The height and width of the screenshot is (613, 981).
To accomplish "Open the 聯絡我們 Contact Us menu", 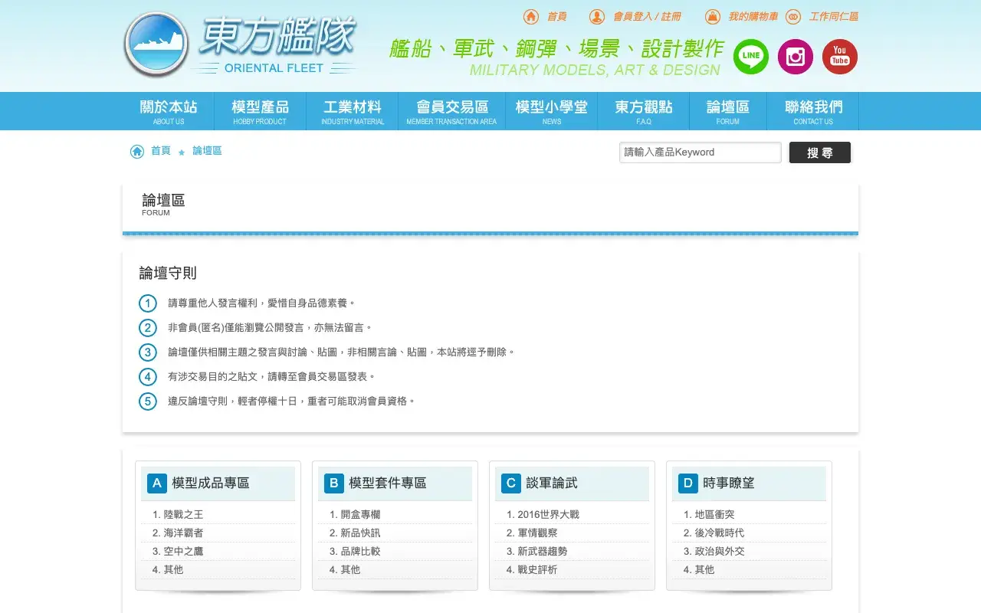I will pyautogui.click(x=813, y=111).
